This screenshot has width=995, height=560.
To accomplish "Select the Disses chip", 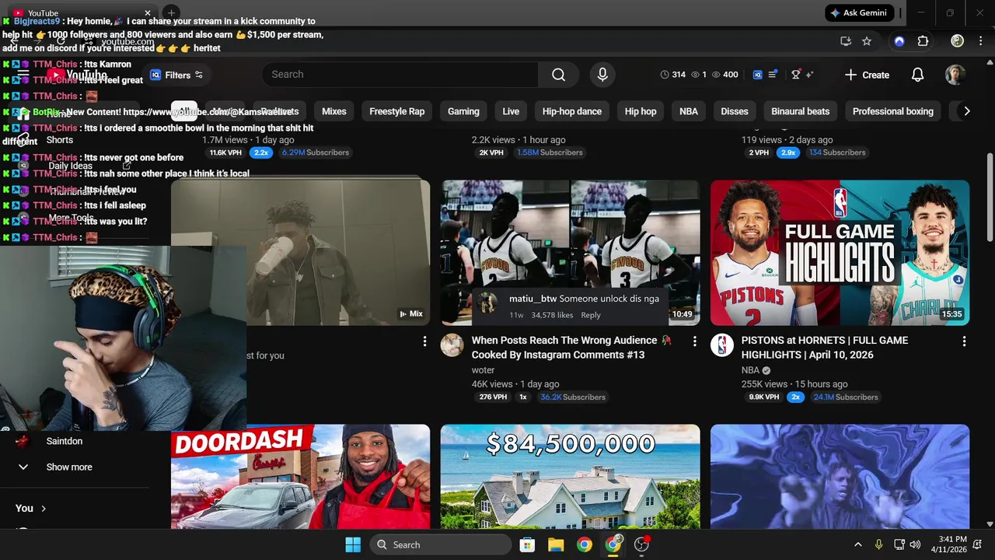I will [x=735, y=111].
